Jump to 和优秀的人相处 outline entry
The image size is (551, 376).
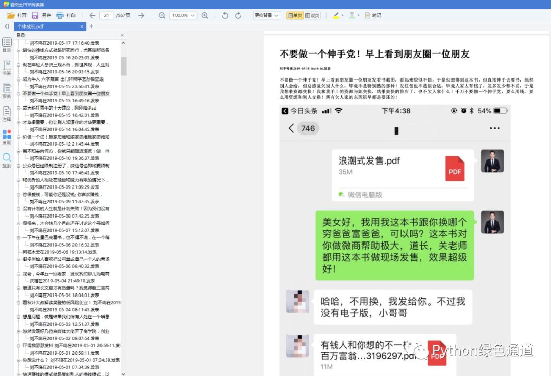pos(65,180)
